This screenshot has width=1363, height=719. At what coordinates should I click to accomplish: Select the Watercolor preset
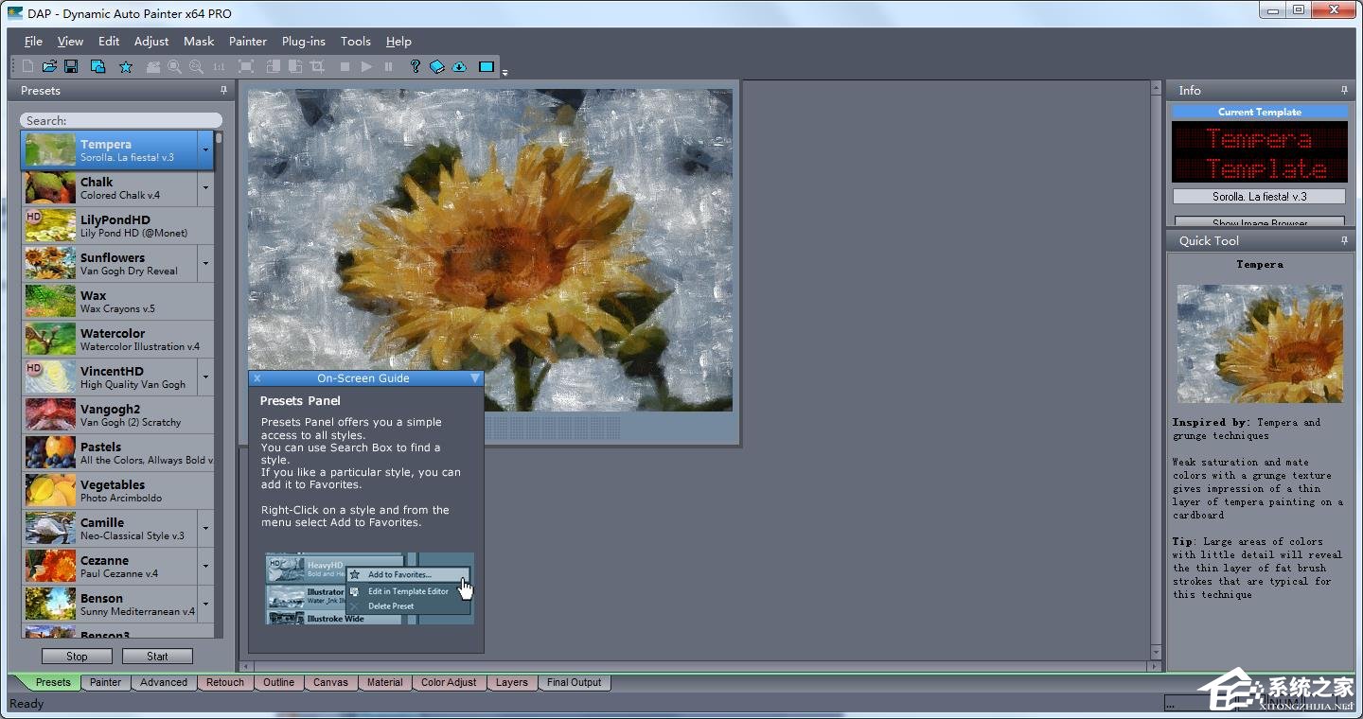pyautogui.click(x=117, y=340)
